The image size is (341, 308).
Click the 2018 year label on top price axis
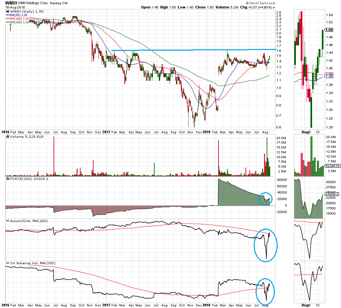206,132
